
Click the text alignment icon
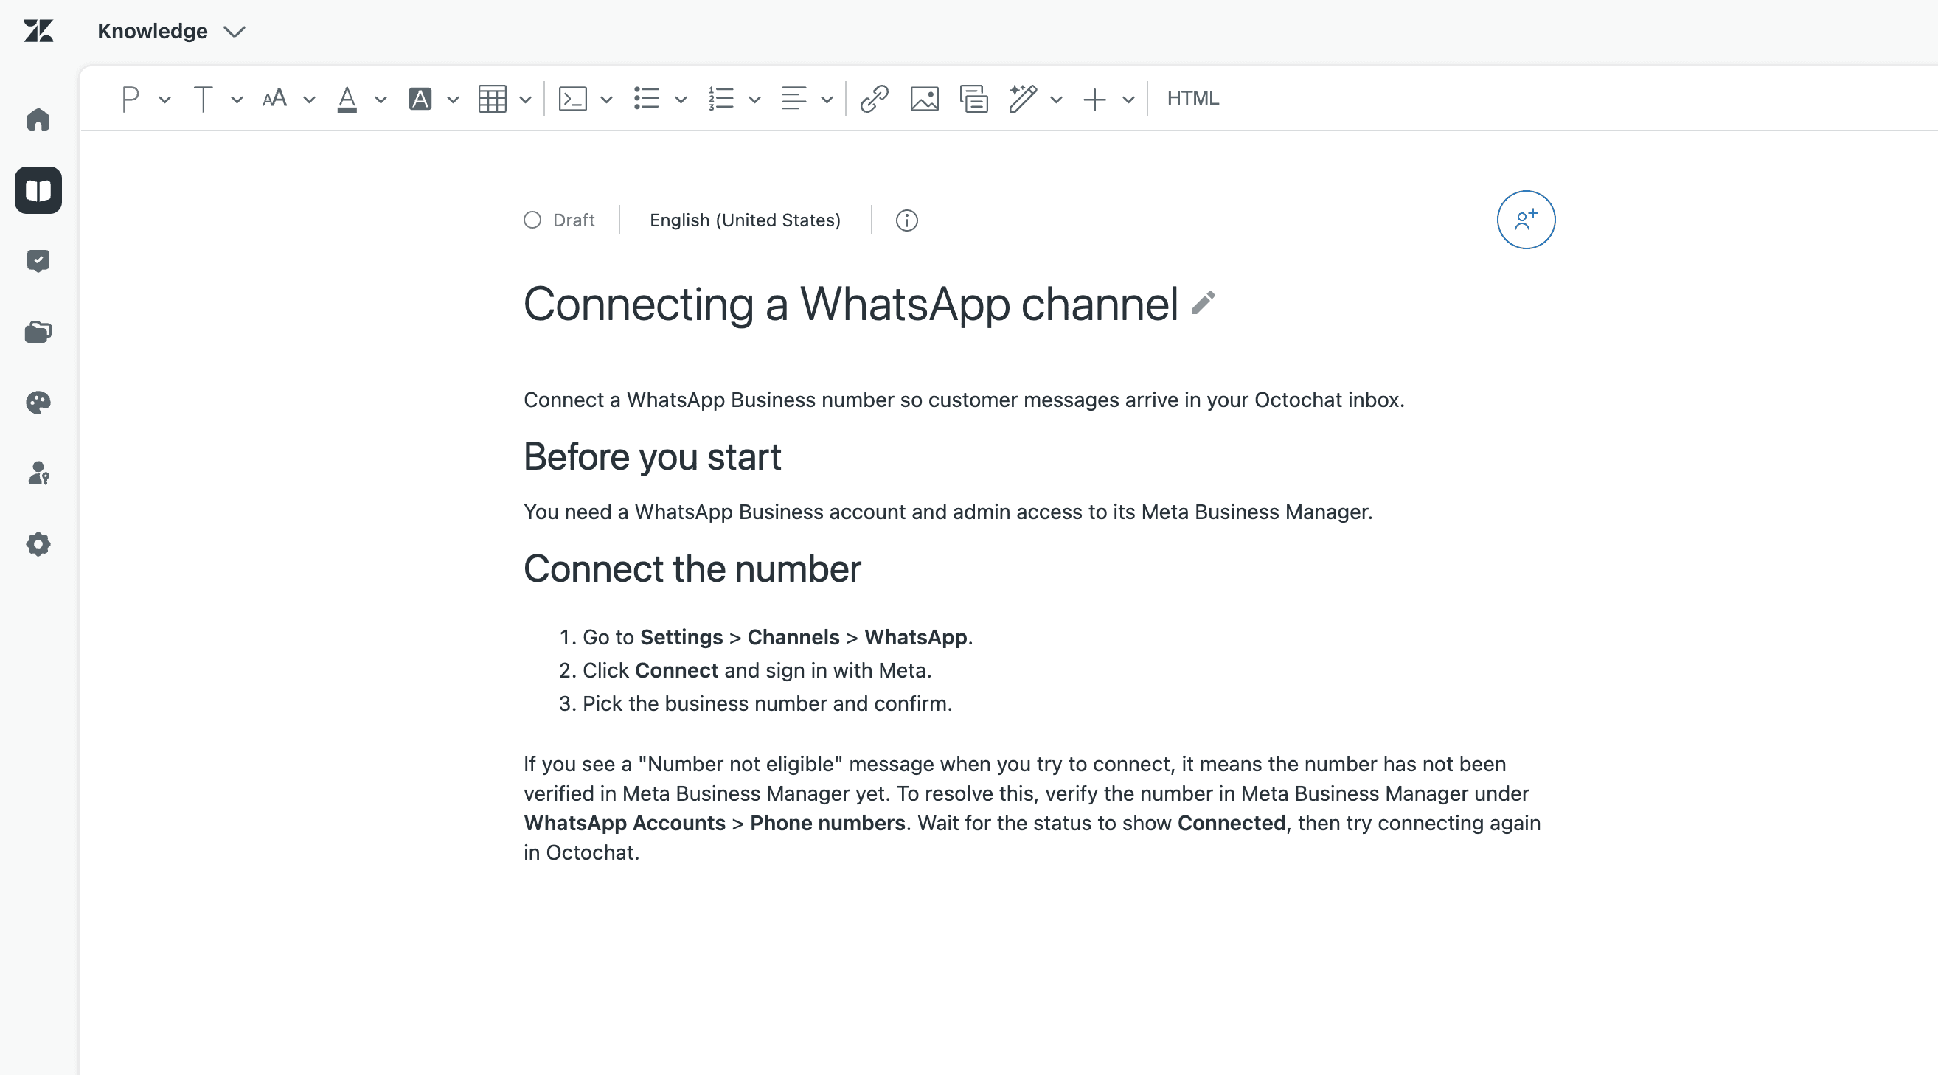[x=793, y=99]
